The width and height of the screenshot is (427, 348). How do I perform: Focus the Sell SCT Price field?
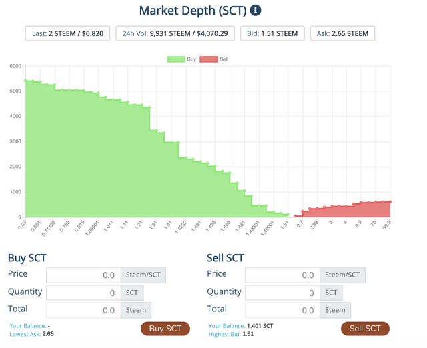(x=282, y=275)
